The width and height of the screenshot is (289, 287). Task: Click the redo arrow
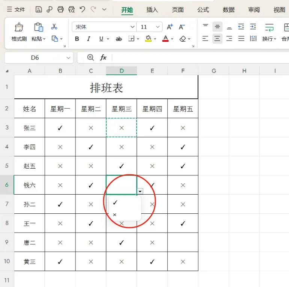point(93,9)
